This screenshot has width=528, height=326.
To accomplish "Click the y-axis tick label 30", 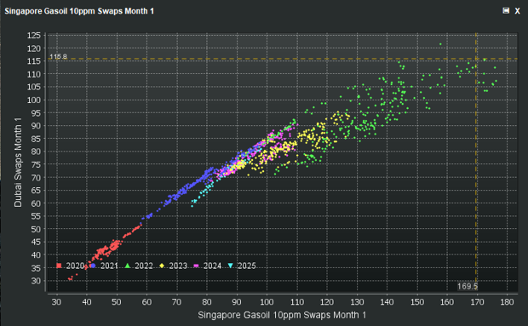I will coord(36,281).
